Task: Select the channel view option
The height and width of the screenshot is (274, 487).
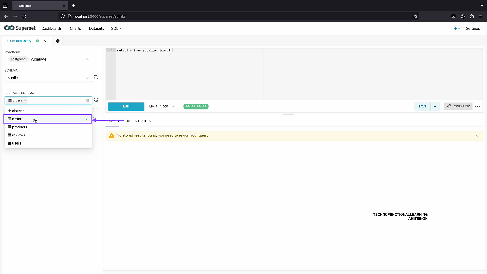Action: tap(19, 111)
